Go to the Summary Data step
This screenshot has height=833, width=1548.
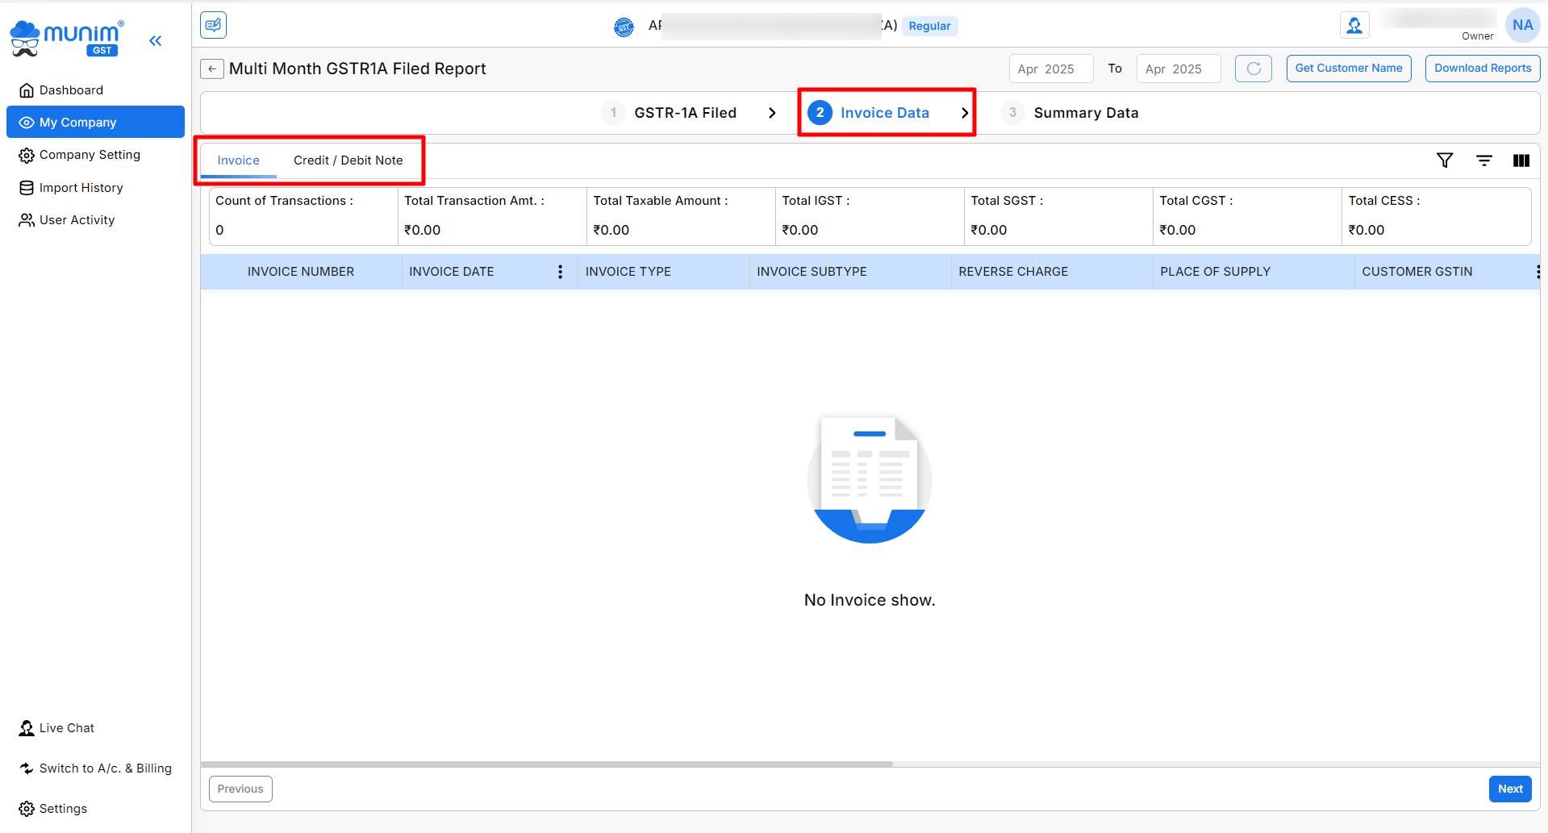tap(1085, 113)
